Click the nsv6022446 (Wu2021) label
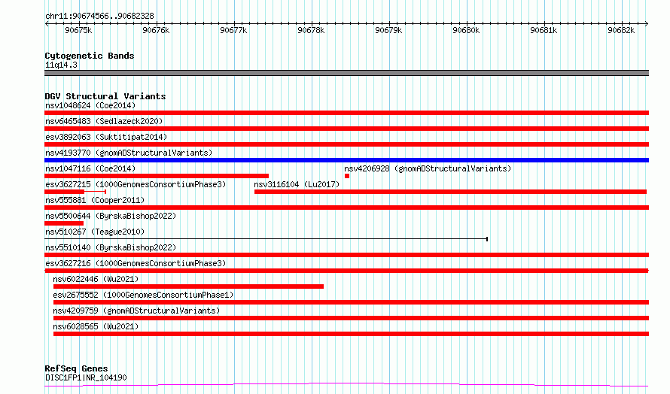The height and width of the screenshot is (394, 670). tap(96, 279)
